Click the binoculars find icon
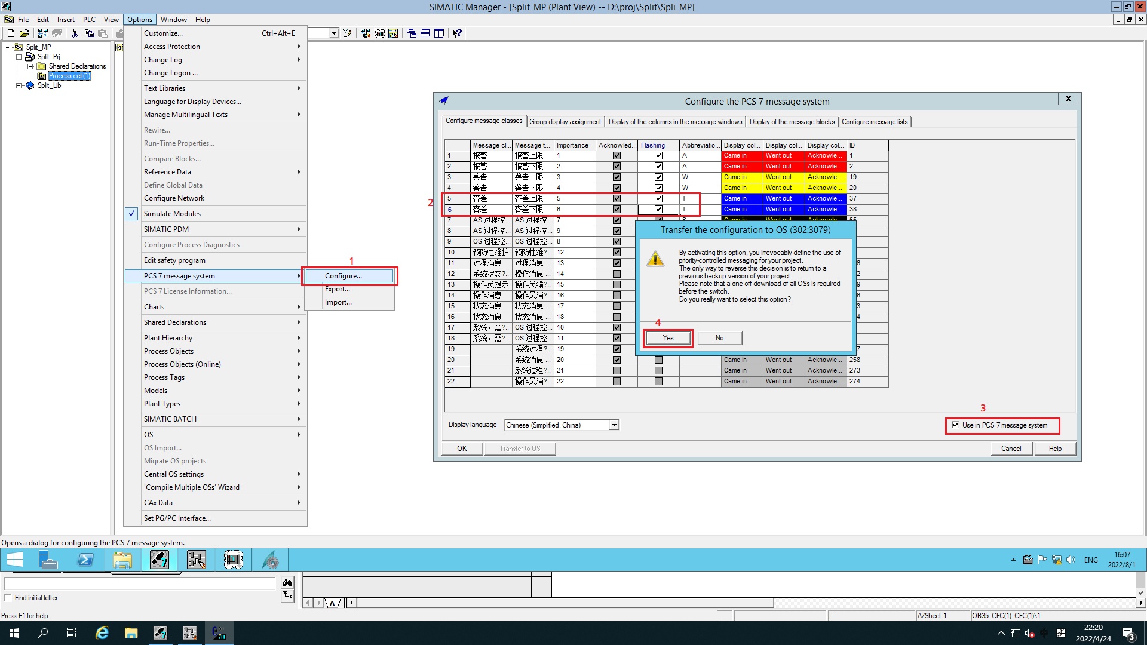Image resolution: width=1147 pixels, height=645 pixels. pos(287,582)
